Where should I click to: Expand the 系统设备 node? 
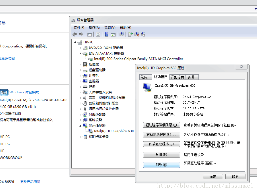80,120
